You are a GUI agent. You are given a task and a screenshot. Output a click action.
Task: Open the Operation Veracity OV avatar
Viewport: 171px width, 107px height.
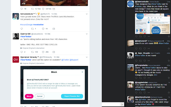pos(16,59)
